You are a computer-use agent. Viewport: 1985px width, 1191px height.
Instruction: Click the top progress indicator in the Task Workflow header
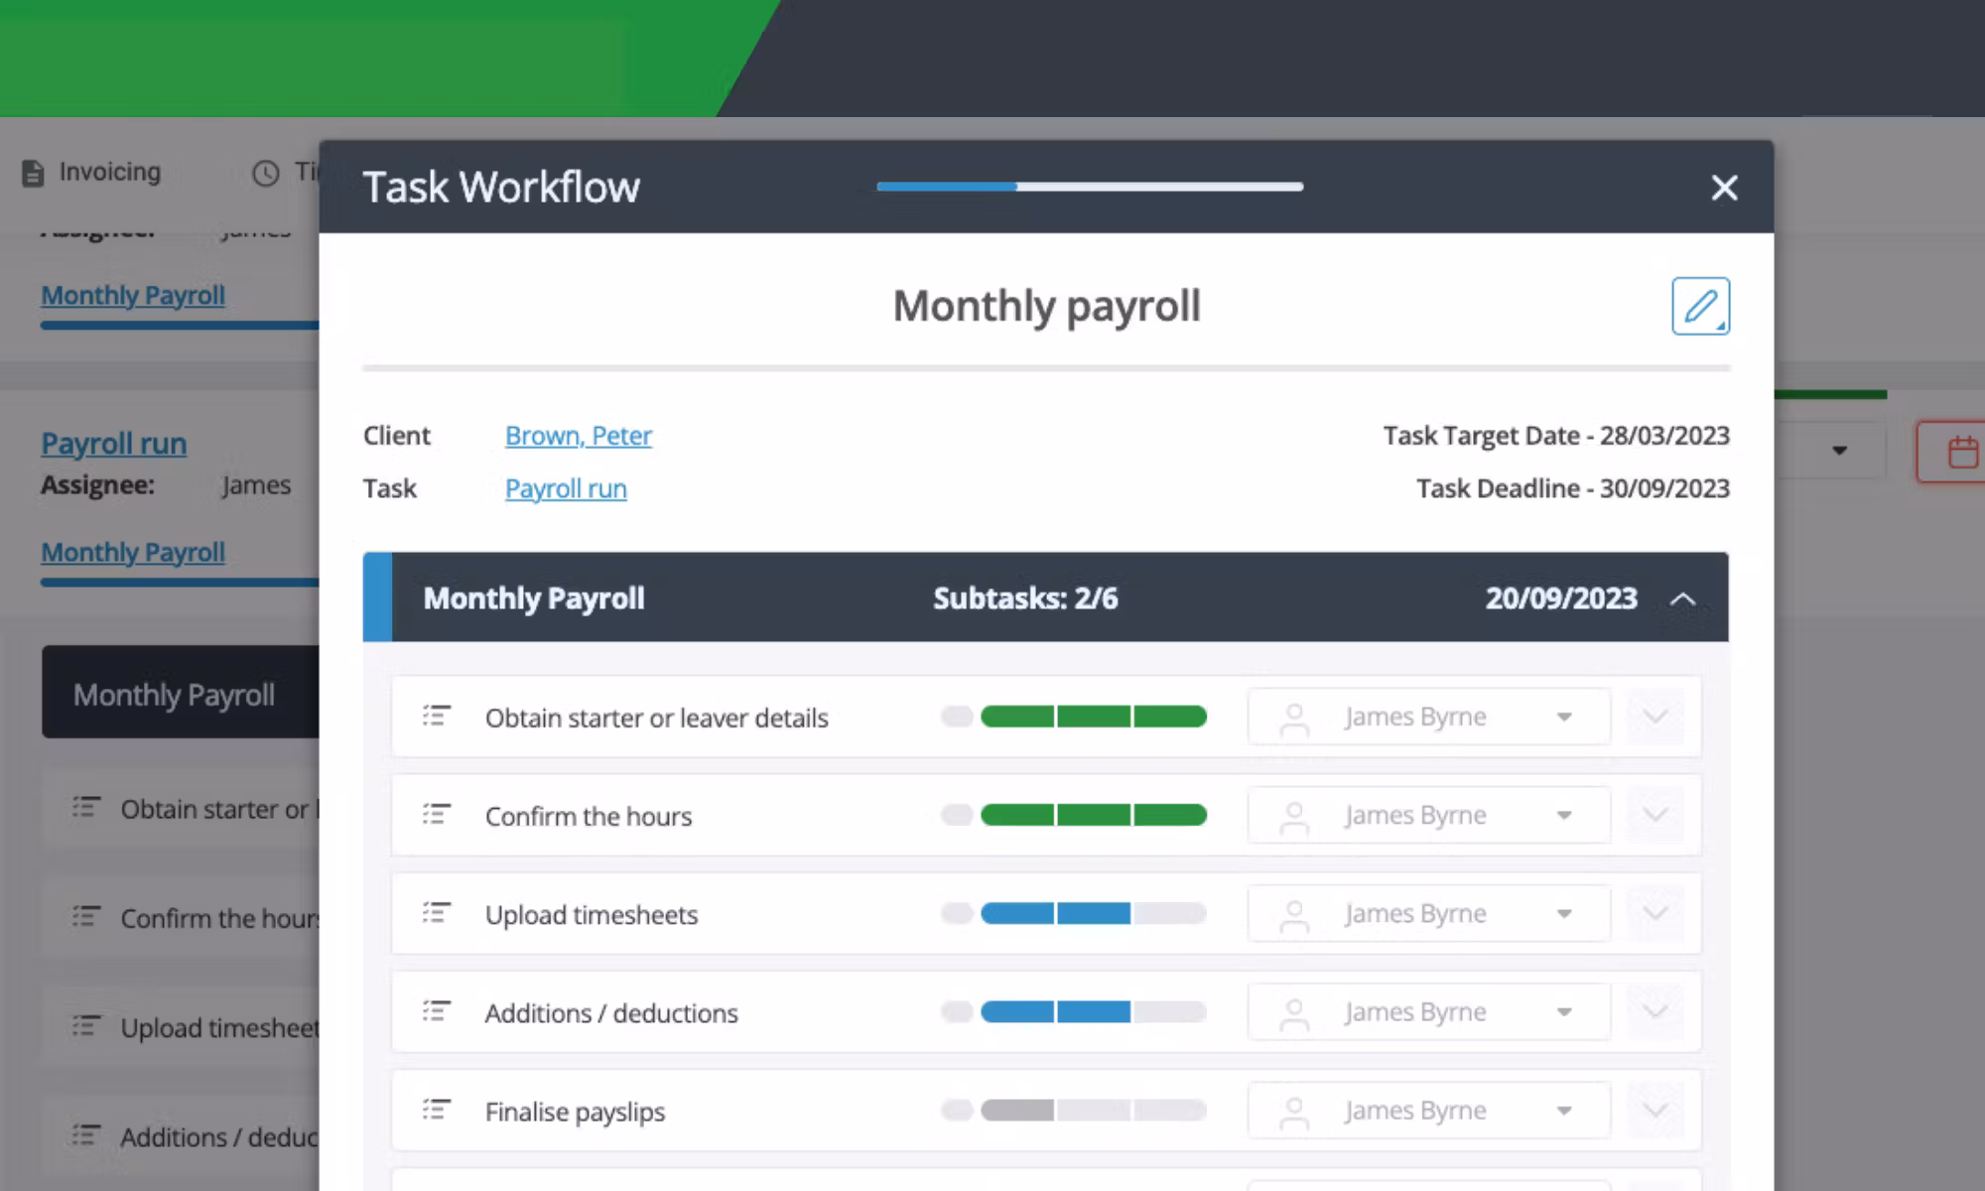(1087, 186)
